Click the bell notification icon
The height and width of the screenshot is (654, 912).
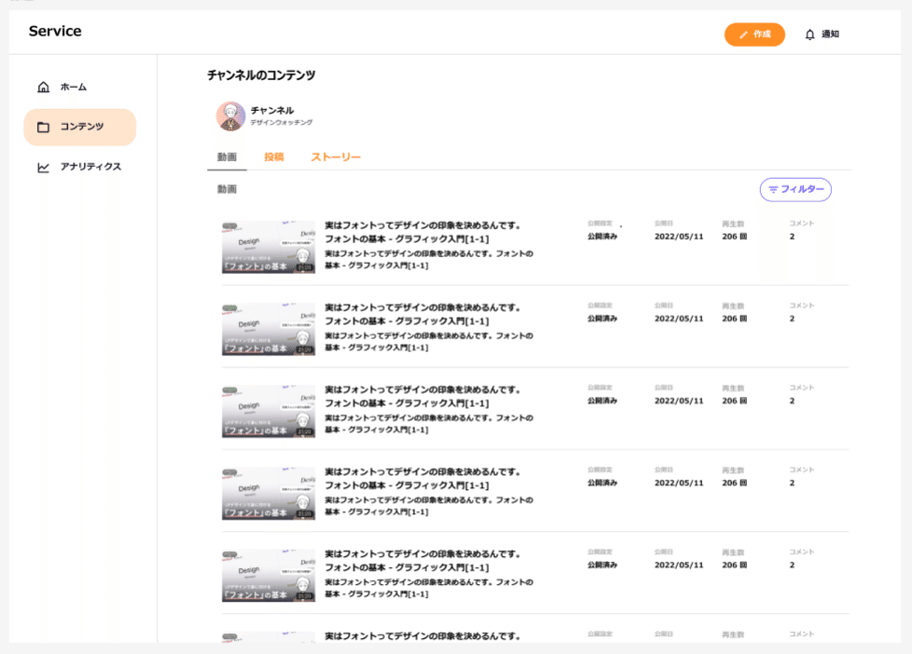[809, 34]
